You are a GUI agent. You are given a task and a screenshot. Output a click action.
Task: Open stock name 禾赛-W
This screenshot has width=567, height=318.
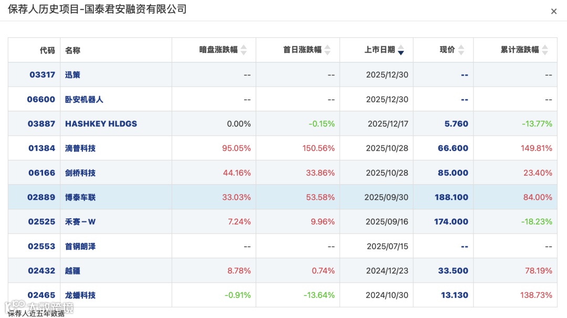coord(80,221)
